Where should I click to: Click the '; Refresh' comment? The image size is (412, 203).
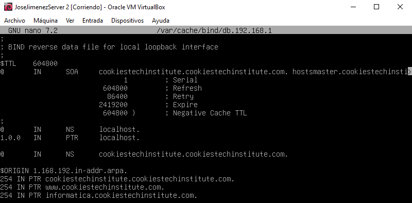pyautogui.click(x=183, y=88)
